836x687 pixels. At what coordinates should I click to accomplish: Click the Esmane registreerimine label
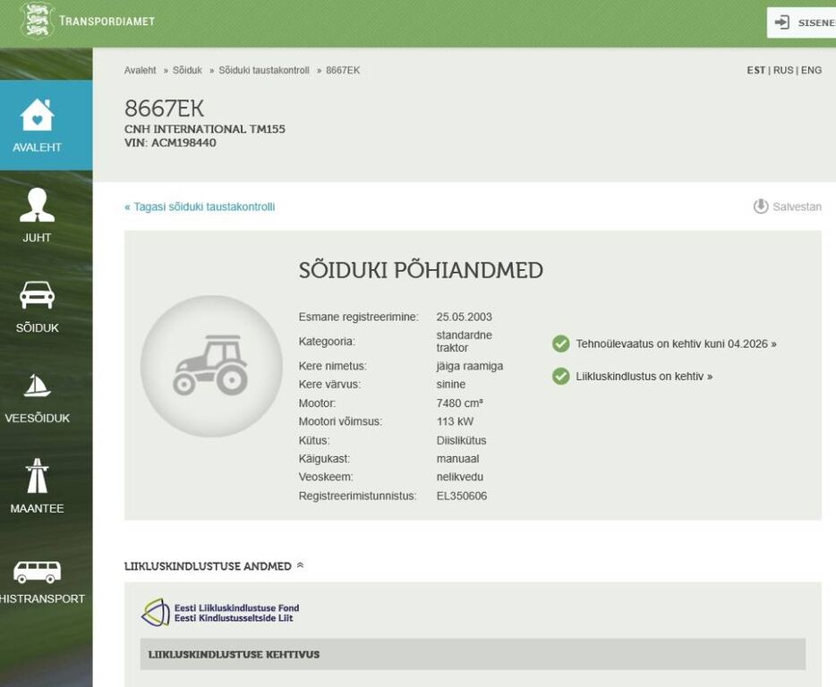(358, 317)
